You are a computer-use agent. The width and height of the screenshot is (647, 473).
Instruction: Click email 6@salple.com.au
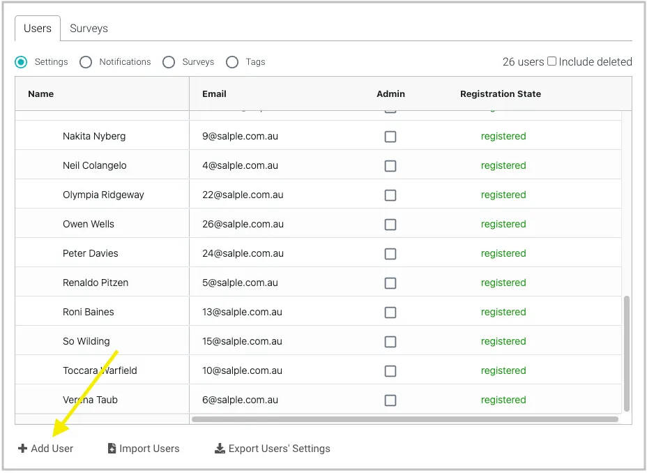240,400
